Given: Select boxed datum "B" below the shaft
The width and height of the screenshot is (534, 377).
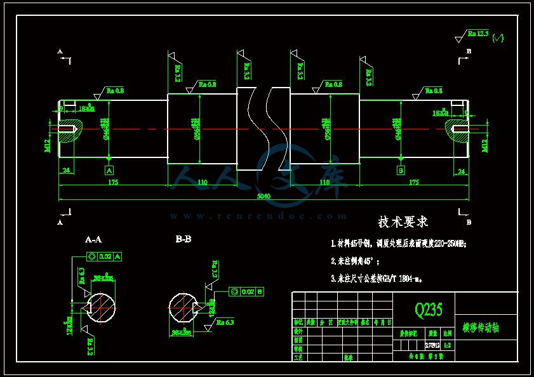Looking at the screenshot, I should coord(401,170).
